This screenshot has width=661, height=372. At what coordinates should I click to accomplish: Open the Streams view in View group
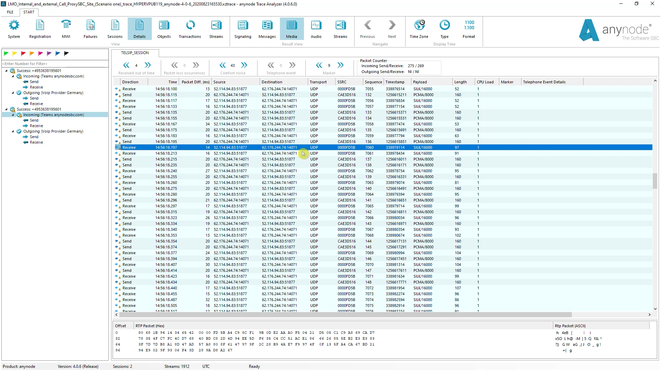[x=216, y=29]
